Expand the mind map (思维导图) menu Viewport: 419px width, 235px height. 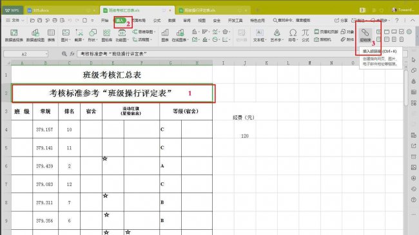[x=144, y=32]
